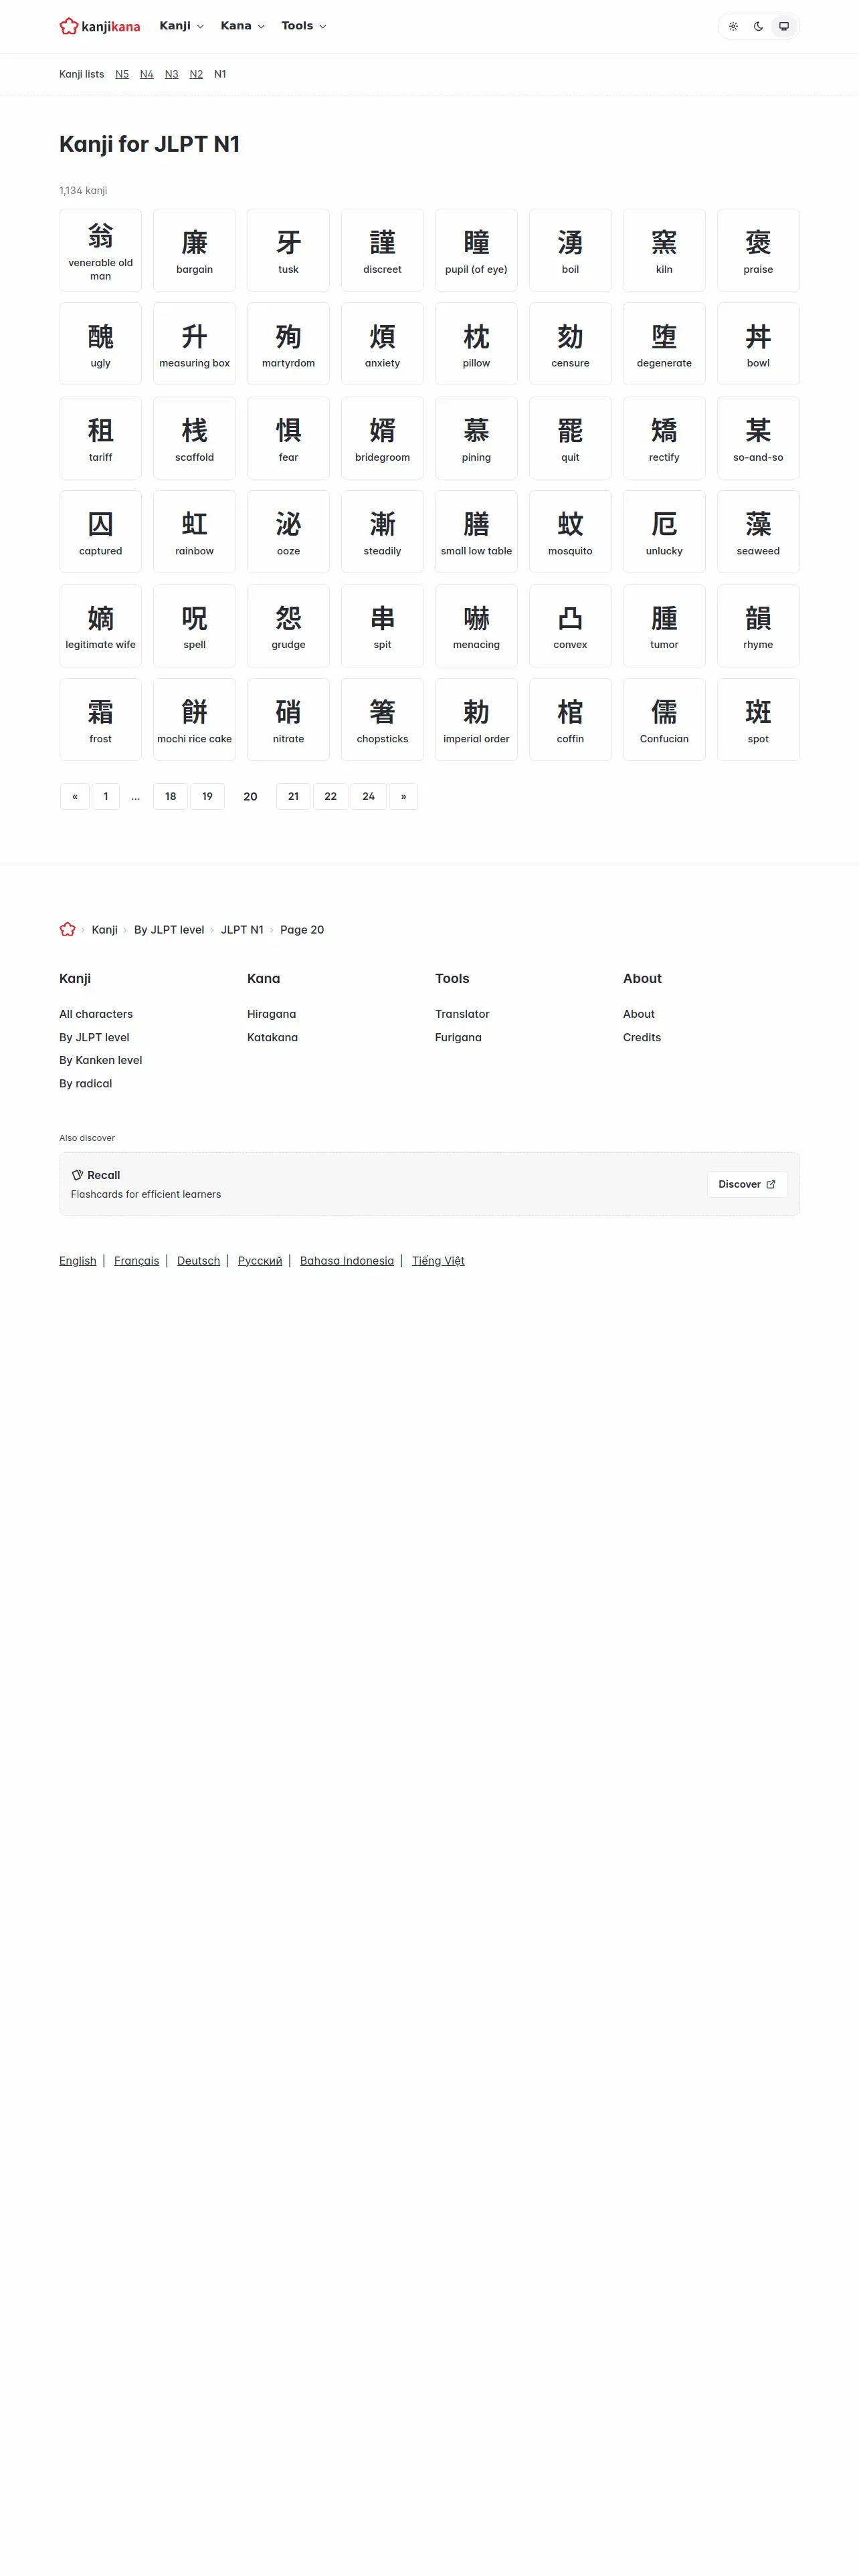The width and height of the screenshot is (859, 2576).
Task: Open 'By JLPT level' breadcrumb link
Action: click(x=169, y=930)
